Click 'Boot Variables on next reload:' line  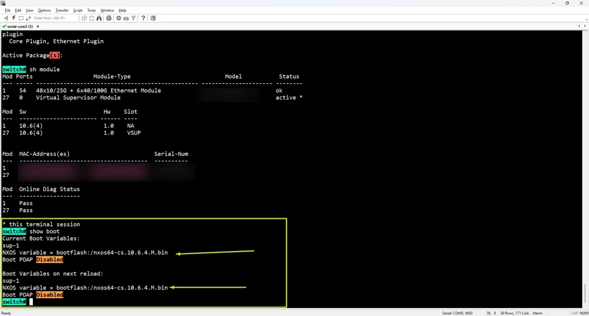pyautogui.click(x=53, y=273)
